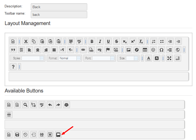Open the Size dropdown

click(132, 58)
